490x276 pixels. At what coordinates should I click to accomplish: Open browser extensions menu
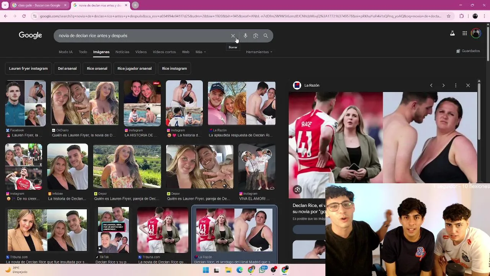point(461,16)
